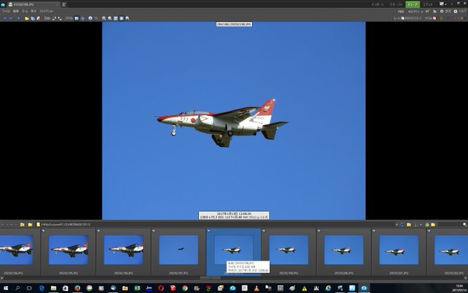Open the ズーム menu
This screenshot has width=468, height=293.
tap(25, 11)
